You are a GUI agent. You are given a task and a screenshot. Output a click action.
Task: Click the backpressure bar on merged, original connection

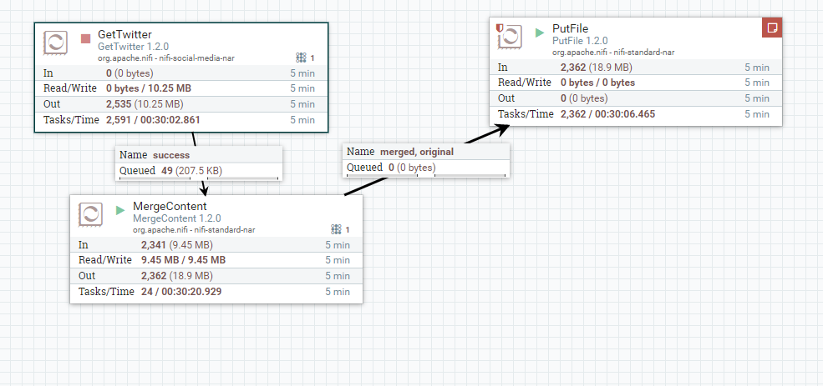[x=426, y=175]
